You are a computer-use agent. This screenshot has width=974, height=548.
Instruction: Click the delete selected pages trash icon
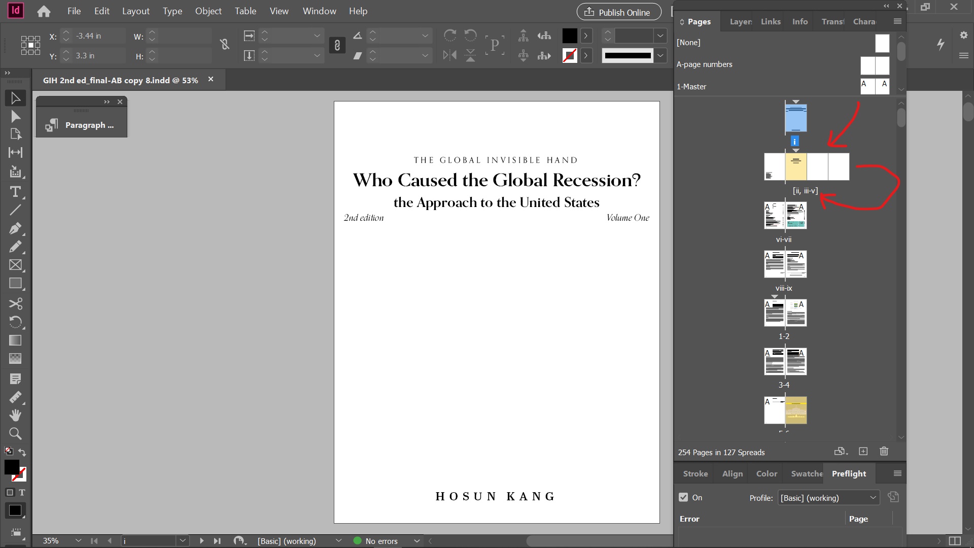[x=884, y=451]
